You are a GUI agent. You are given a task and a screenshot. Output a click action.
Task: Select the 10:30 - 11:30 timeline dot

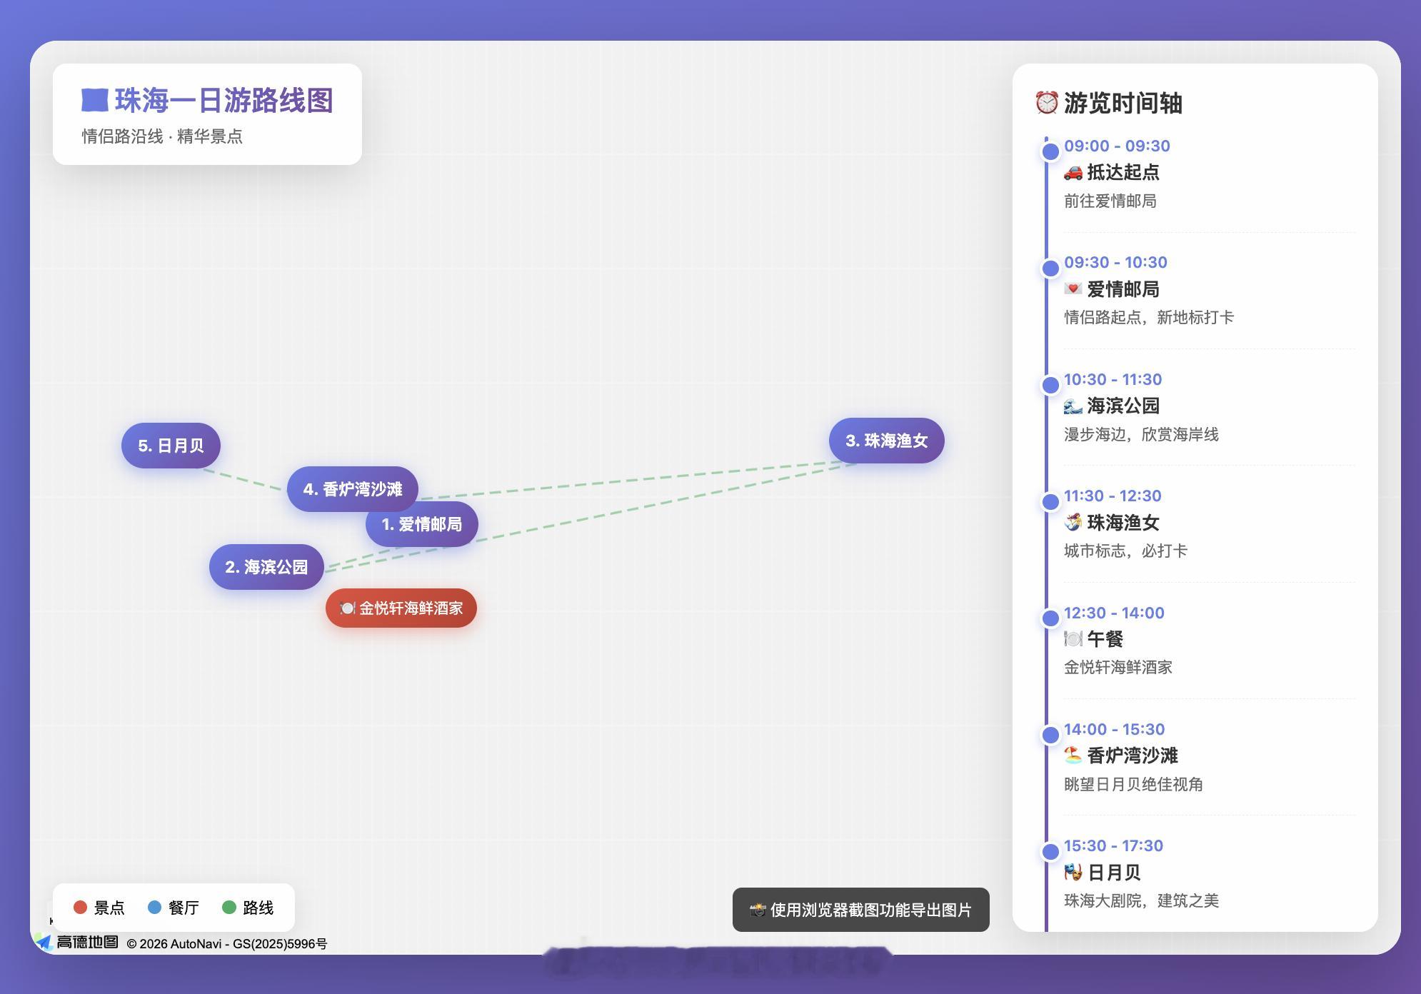pos(1050,385)
